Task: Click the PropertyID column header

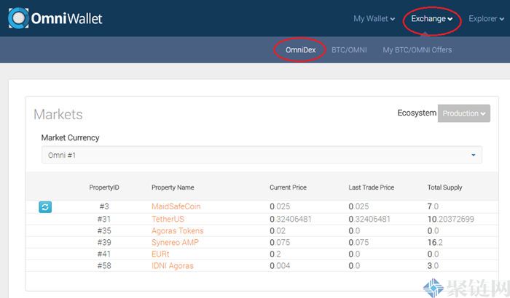Action: tap(103, 188)
